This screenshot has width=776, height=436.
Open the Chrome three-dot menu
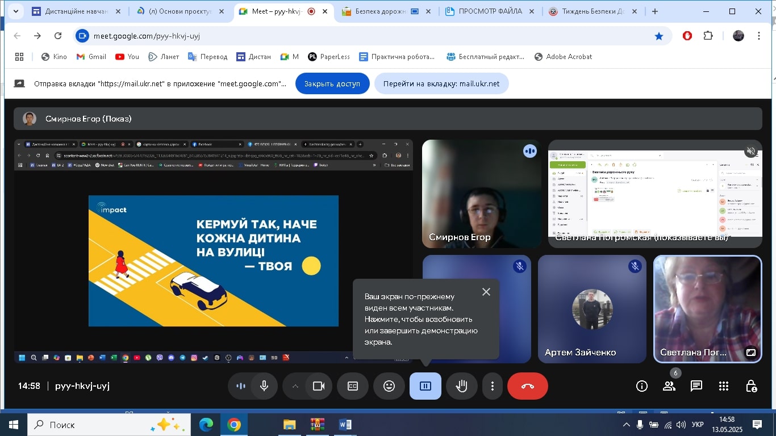coord(759,36)
